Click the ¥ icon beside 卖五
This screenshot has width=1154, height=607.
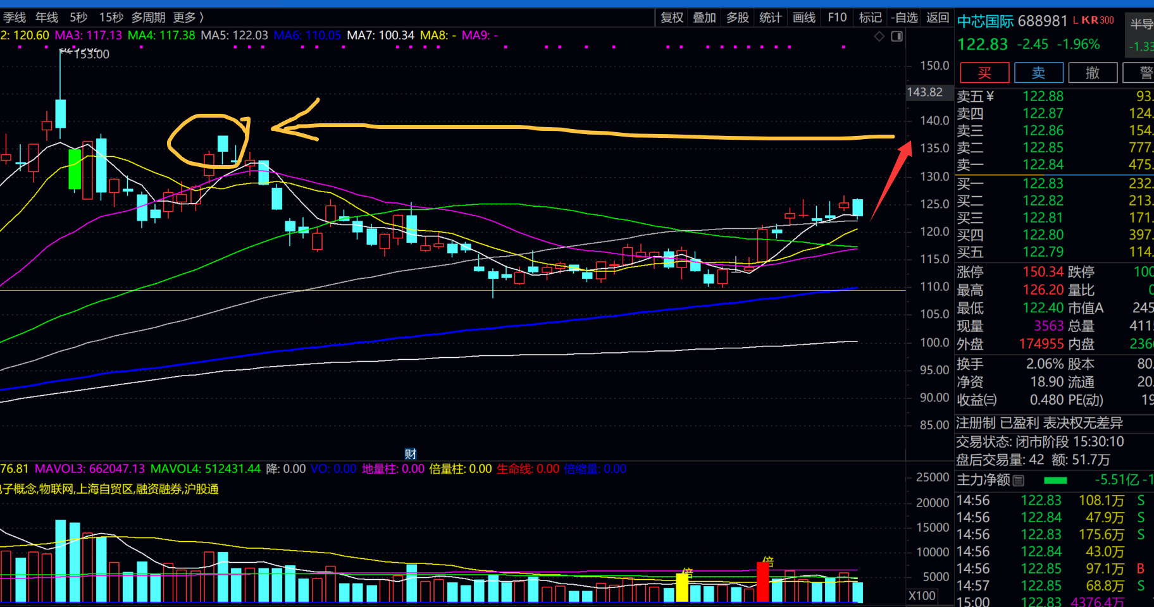pyautogui.click(x=990, y=97)
